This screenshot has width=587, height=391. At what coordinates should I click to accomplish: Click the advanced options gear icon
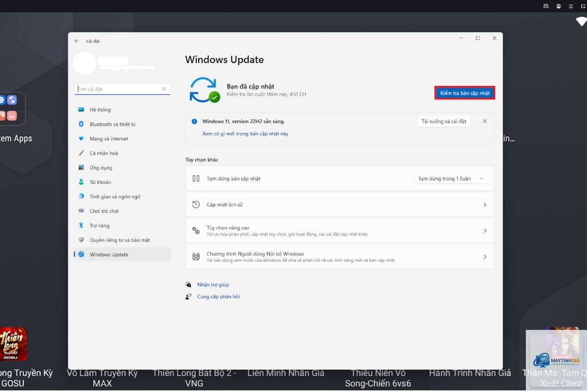tap(196, 231)
